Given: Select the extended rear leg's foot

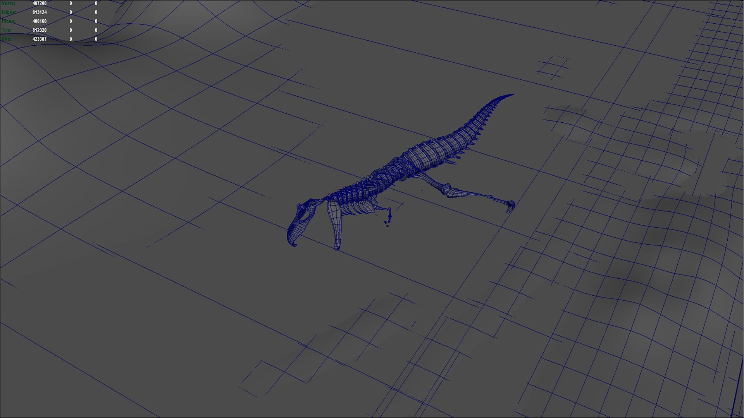Looking at the screenshot, I should point(510,206).
